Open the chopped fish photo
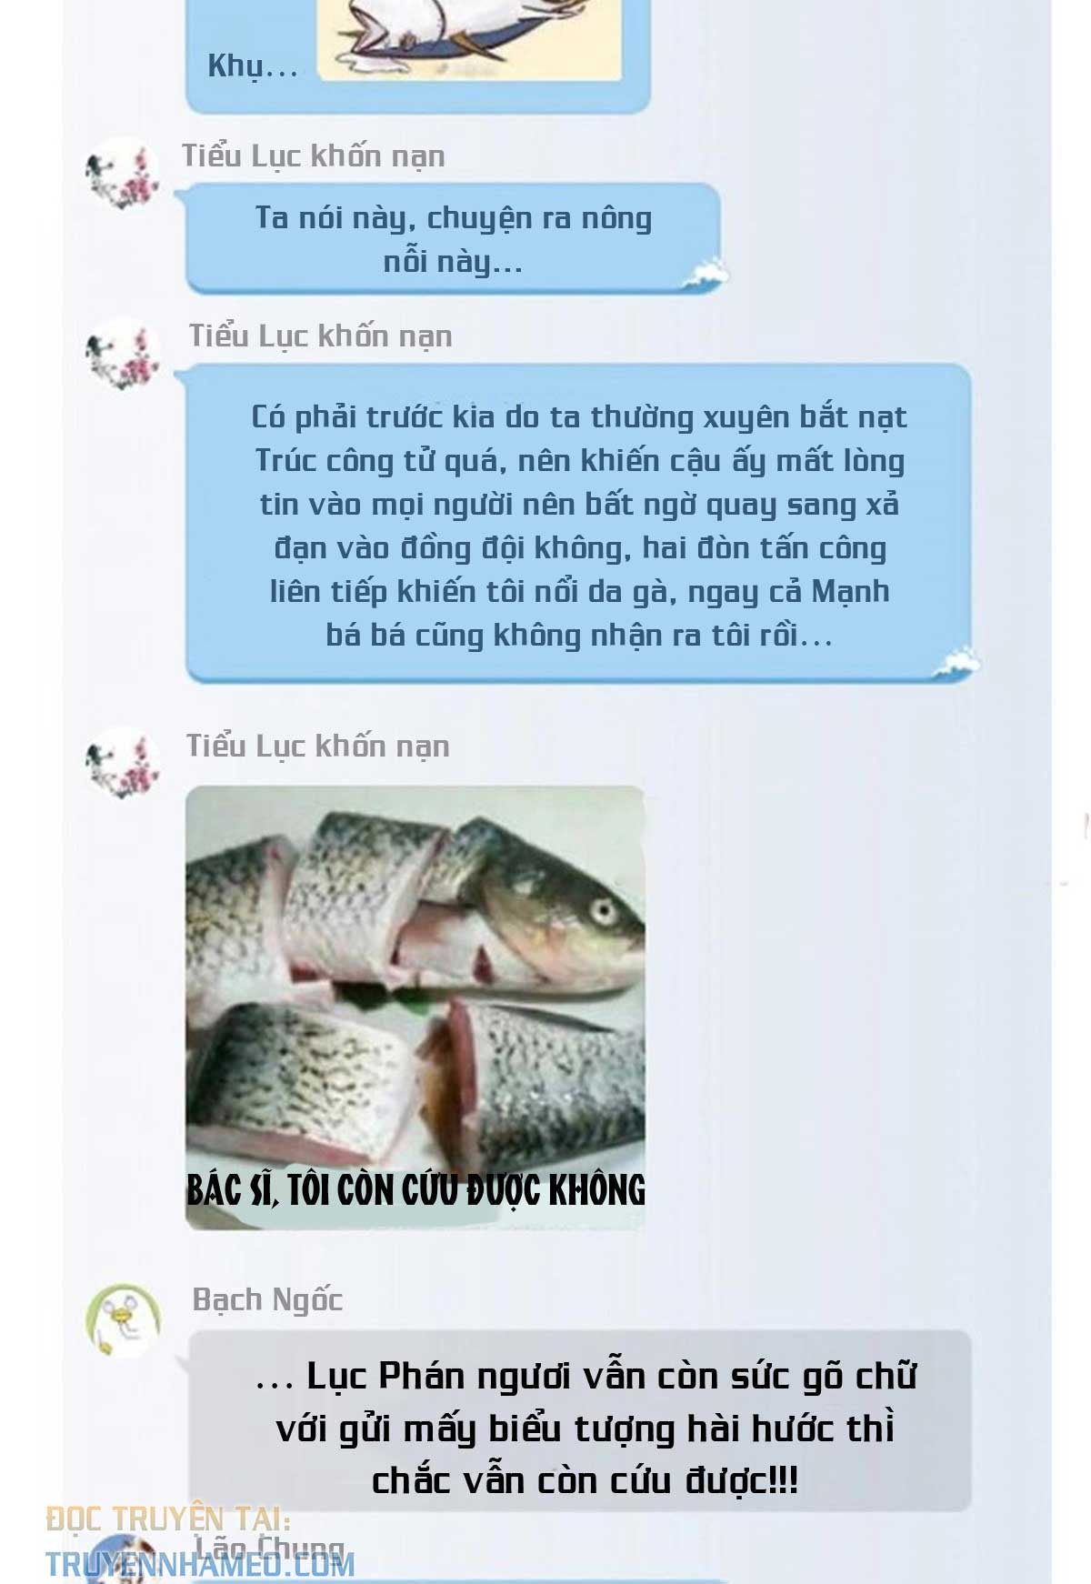The width and height of the screenshot is (1091, 1584). (x=415, y=1008)
